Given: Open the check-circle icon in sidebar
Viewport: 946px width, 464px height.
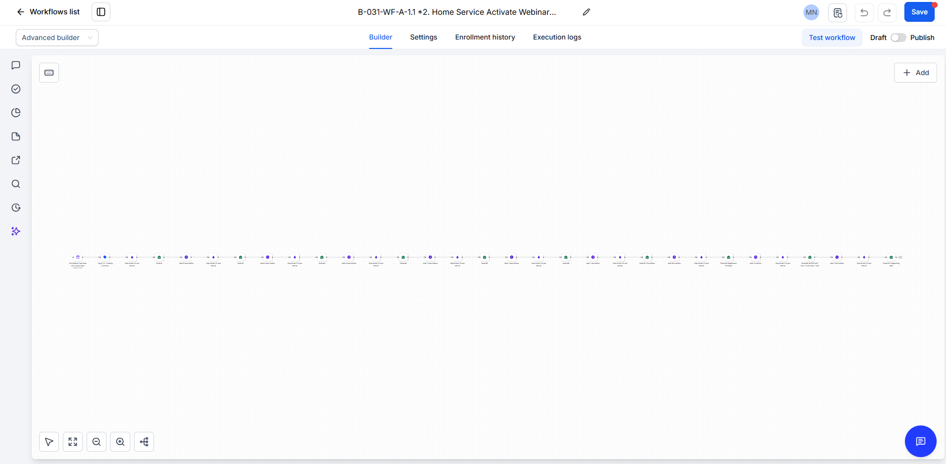Looking at the screenshot, I should (16, 89).
